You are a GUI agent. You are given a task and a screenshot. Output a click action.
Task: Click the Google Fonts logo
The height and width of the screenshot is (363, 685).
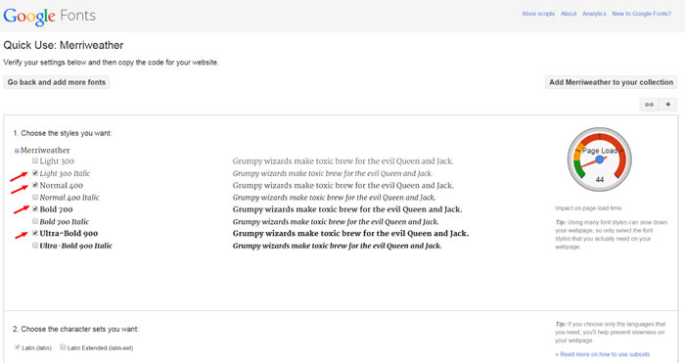pos(49,17)
